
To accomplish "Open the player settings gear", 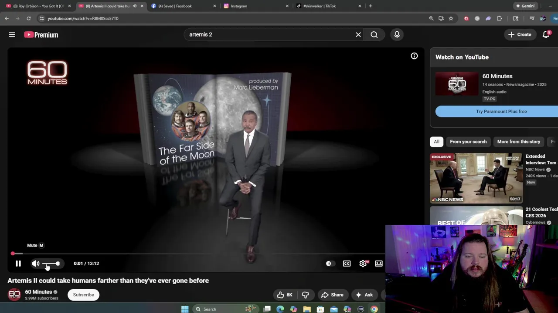I will tap(363, 263).
